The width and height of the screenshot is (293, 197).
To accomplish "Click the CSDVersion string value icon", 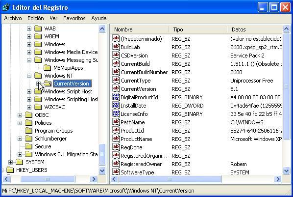I will pos(116,56).
